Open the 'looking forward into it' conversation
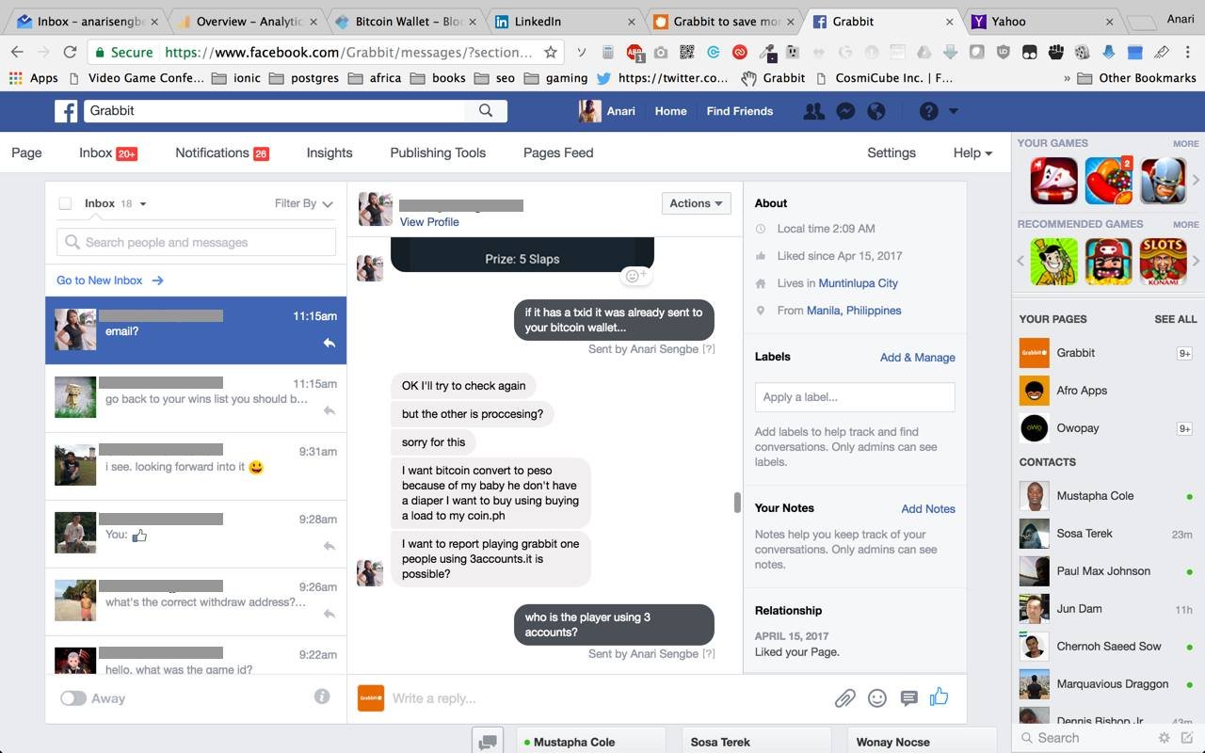 (x=196, y=467)
